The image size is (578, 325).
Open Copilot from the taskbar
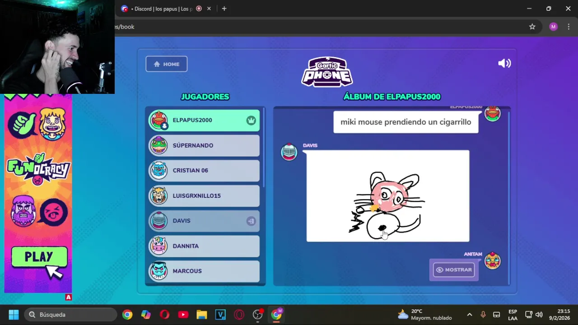[146, 315]
